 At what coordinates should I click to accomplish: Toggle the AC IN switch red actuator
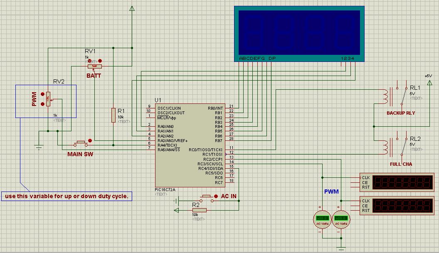(216, 196)
